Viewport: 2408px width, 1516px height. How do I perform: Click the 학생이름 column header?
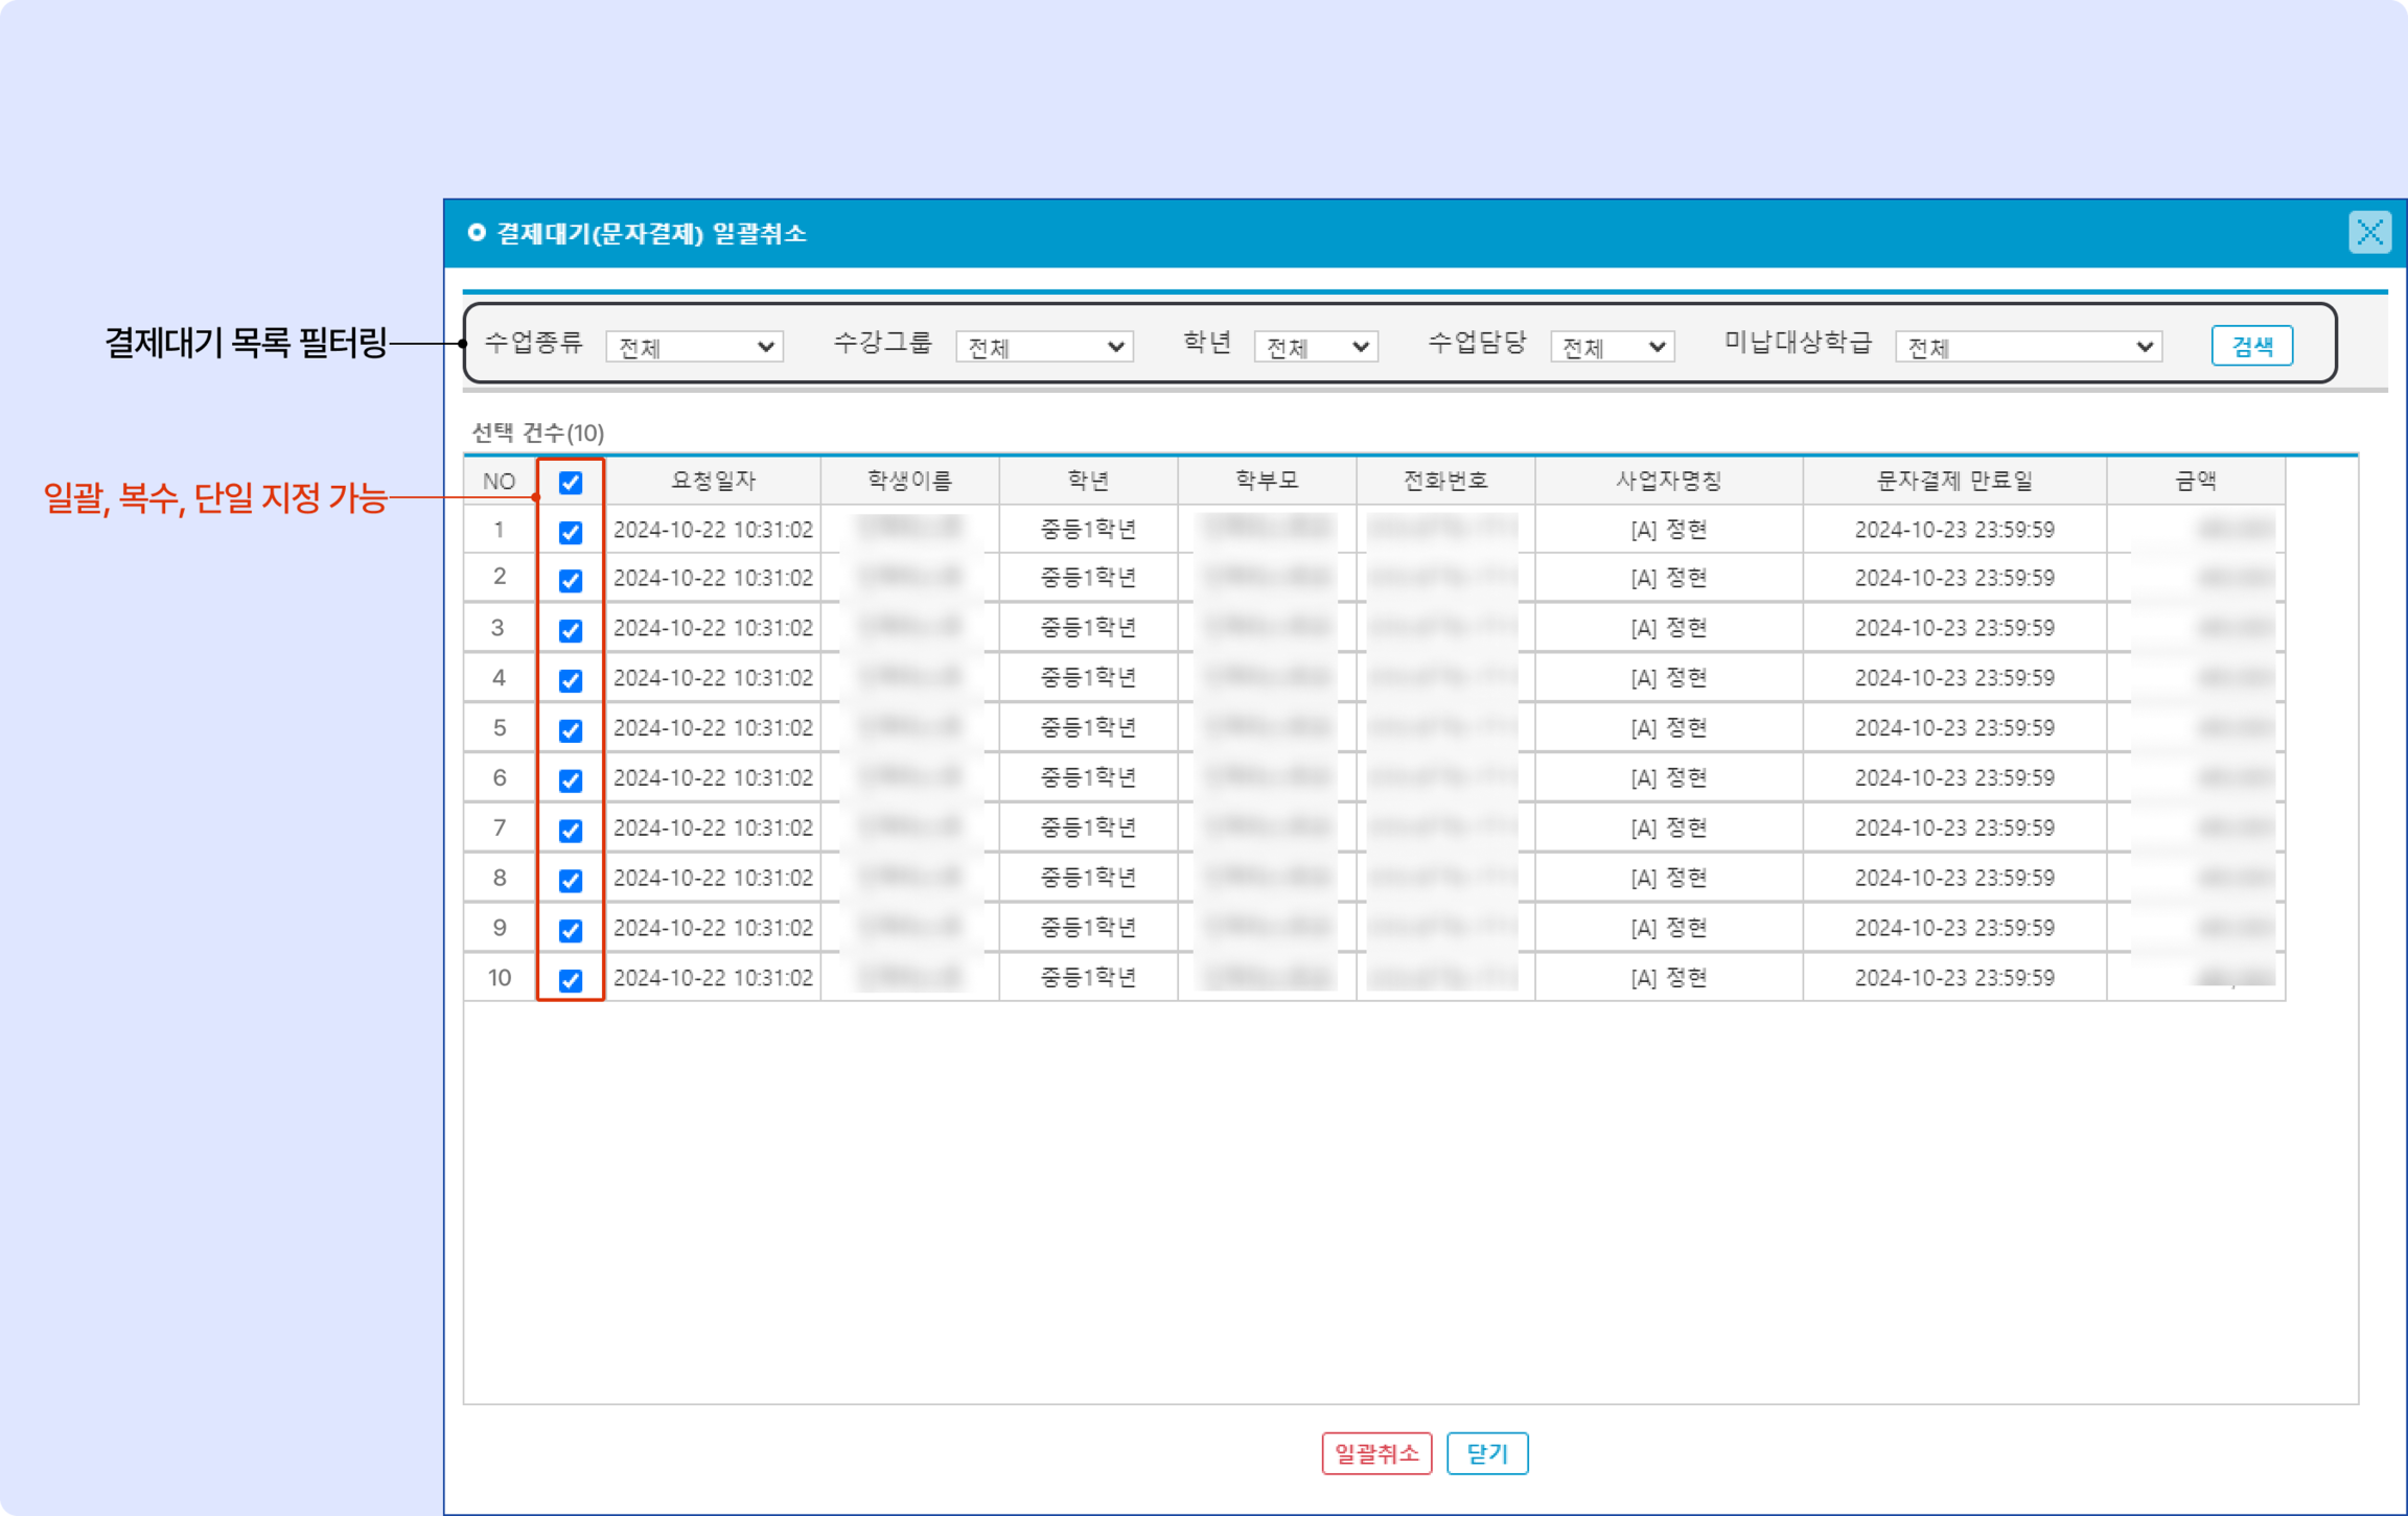(909, 481)
